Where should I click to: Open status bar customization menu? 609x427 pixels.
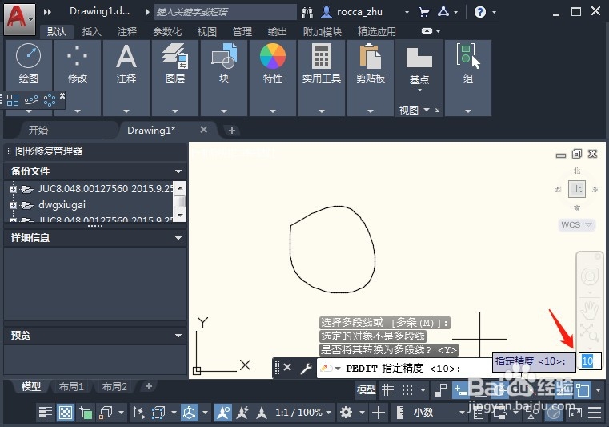(x=595, y=413)
